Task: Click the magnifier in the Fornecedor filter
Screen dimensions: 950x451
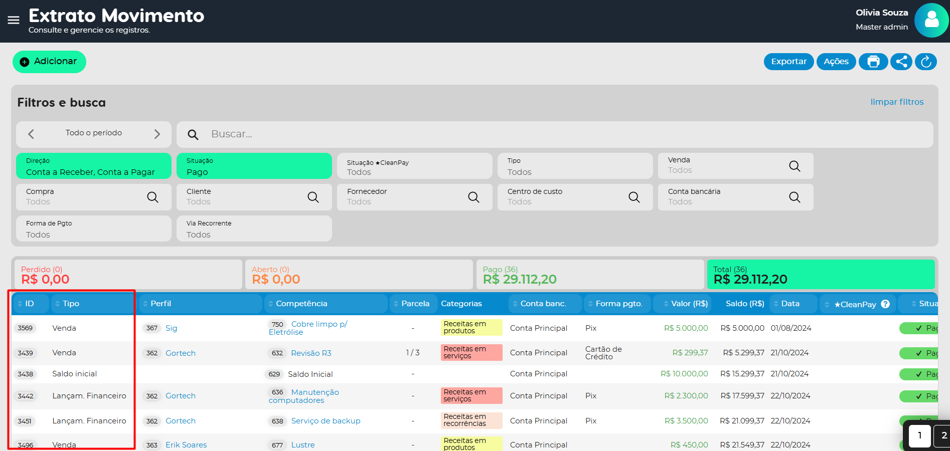Action: pos(473,197)
